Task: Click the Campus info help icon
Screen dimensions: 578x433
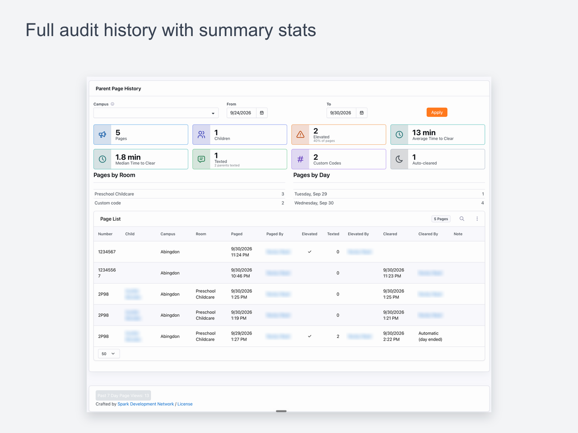Action: point(112,104)
